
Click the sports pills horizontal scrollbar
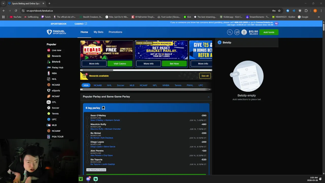coord(146,89)
